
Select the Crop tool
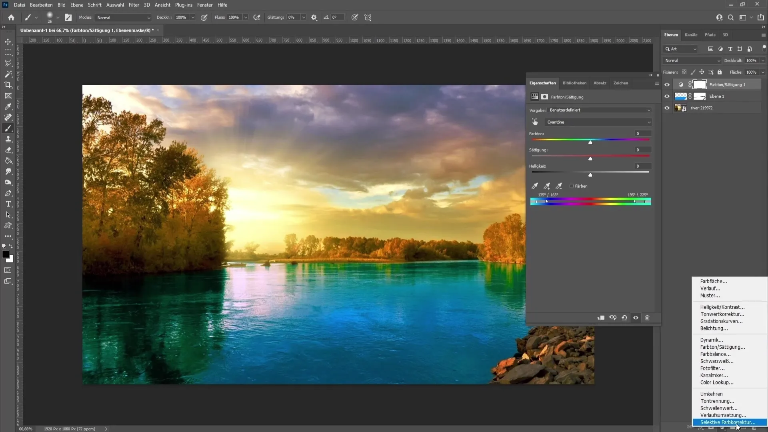pos(8,84)
